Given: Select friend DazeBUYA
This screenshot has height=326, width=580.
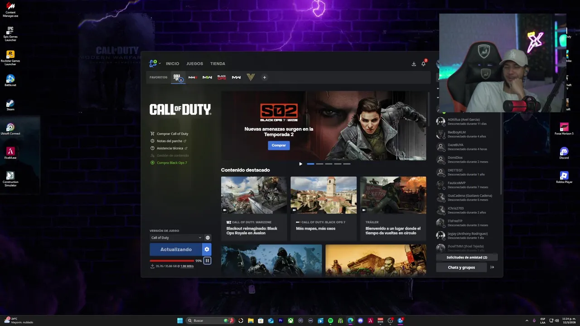Looking at the screenshot, I should [x=467, y=147].
